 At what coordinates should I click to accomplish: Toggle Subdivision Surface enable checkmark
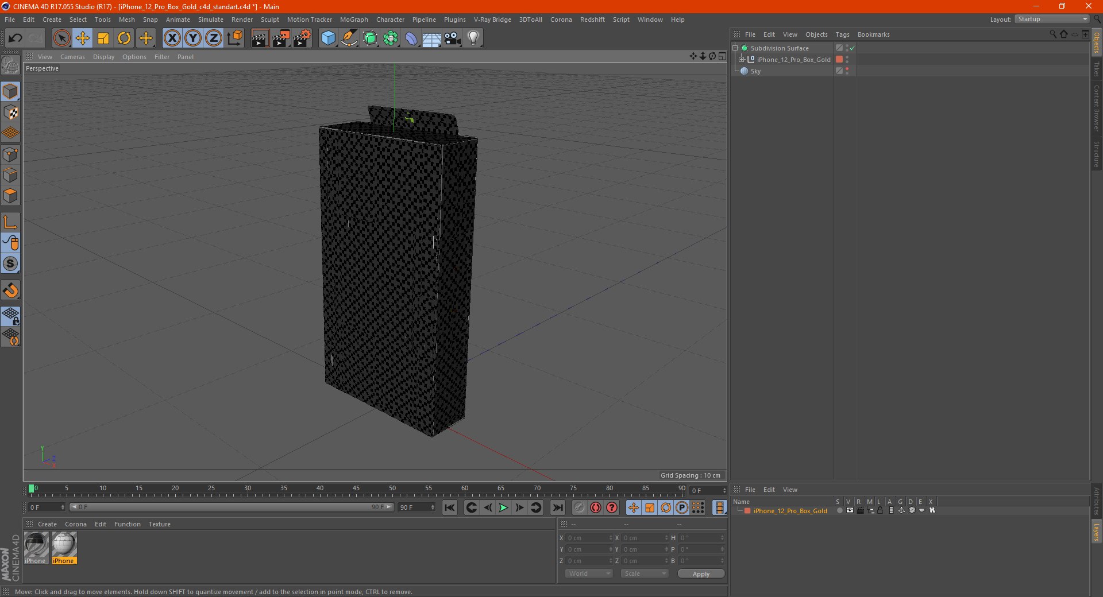853,48
